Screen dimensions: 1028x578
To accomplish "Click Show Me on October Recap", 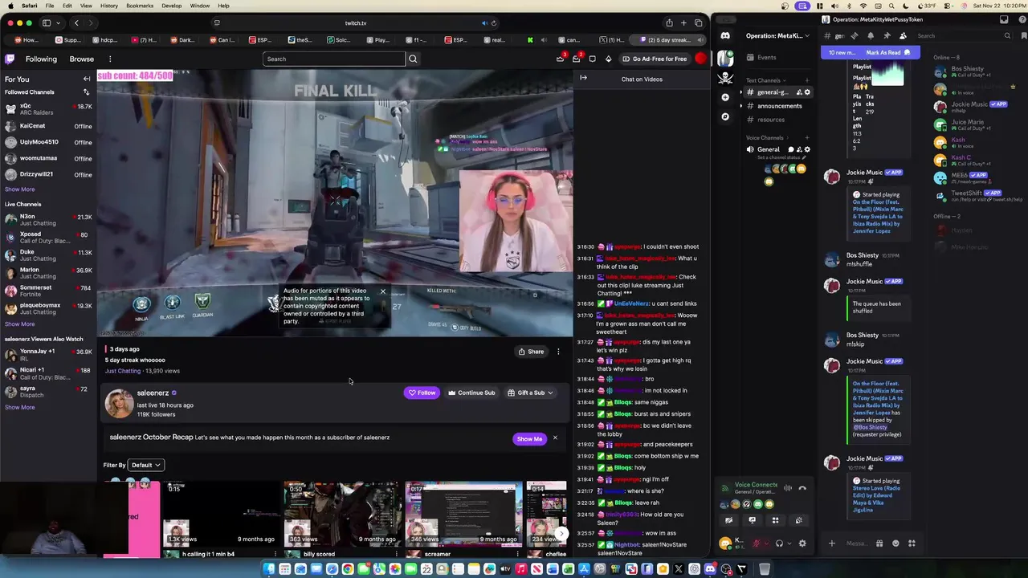I will 529,438.
